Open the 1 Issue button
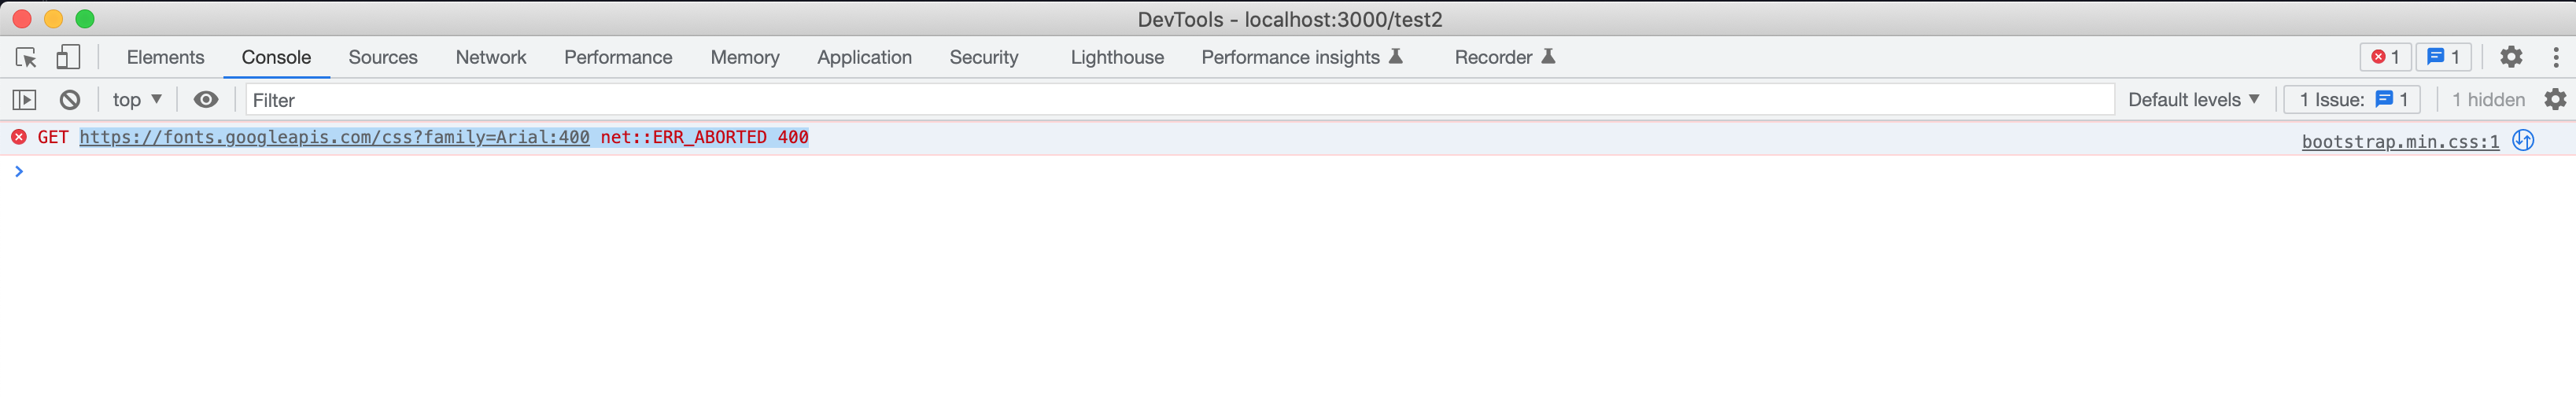This screenshot has width=2576, height=398. 2351,100
